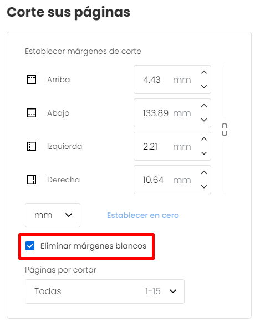Uncheck Eliminar márgenes blancos checkbox
The height and width of the screenshot is (322, 255).
(x=30, y=246)
